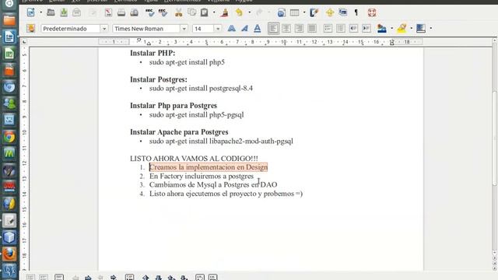The height and width of the screenshot is (280, 498).
Task: Open the Files manager in the dock
Action: pyautogui.click(x=9, y=20)
